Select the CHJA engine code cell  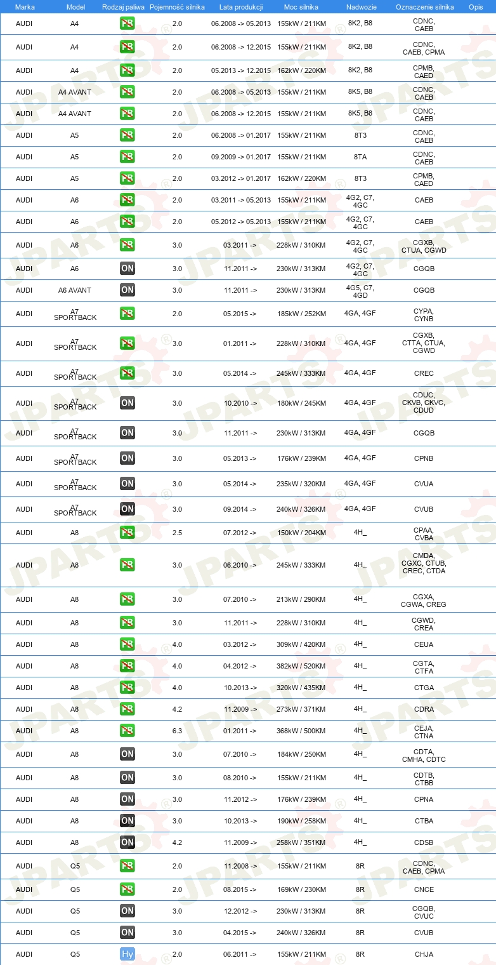coord(424,954)
